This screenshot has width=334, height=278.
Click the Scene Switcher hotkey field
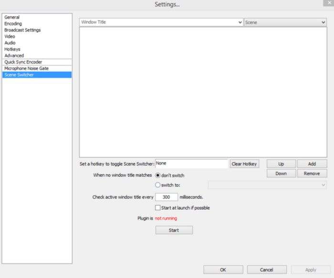[191, 164]
